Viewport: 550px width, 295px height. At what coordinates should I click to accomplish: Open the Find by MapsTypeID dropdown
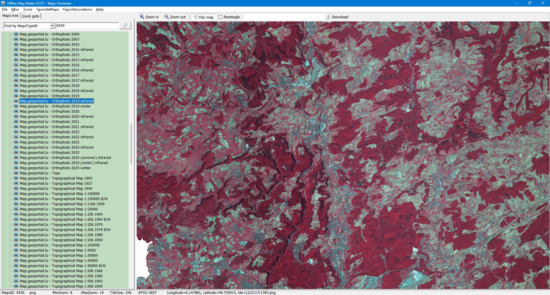point(52,26)
